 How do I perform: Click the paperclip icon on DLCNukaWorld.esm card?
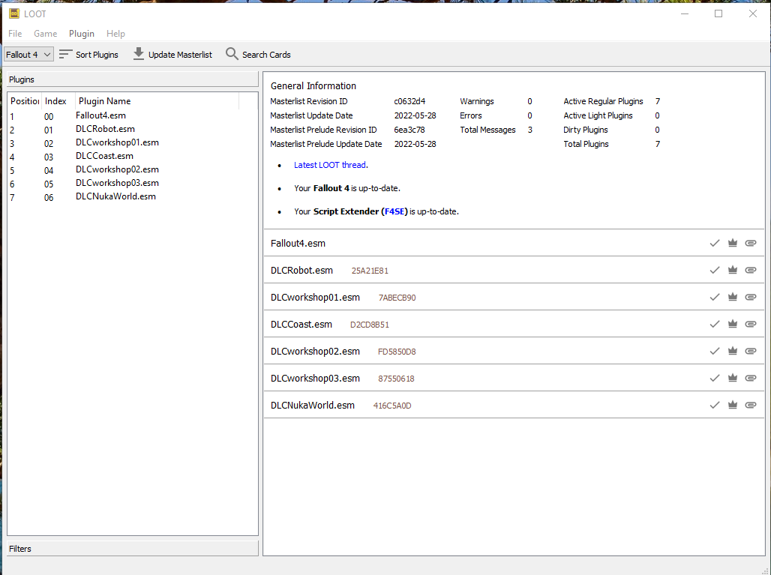(750, 405)
